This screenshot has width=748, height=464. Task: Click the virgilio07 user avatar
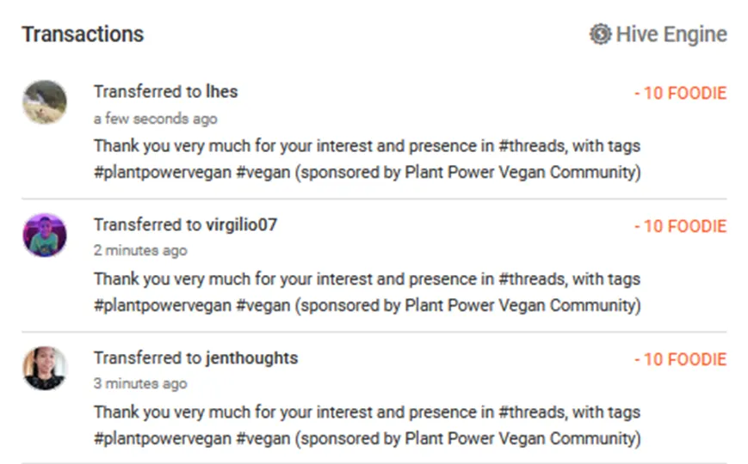click(45, 235)
